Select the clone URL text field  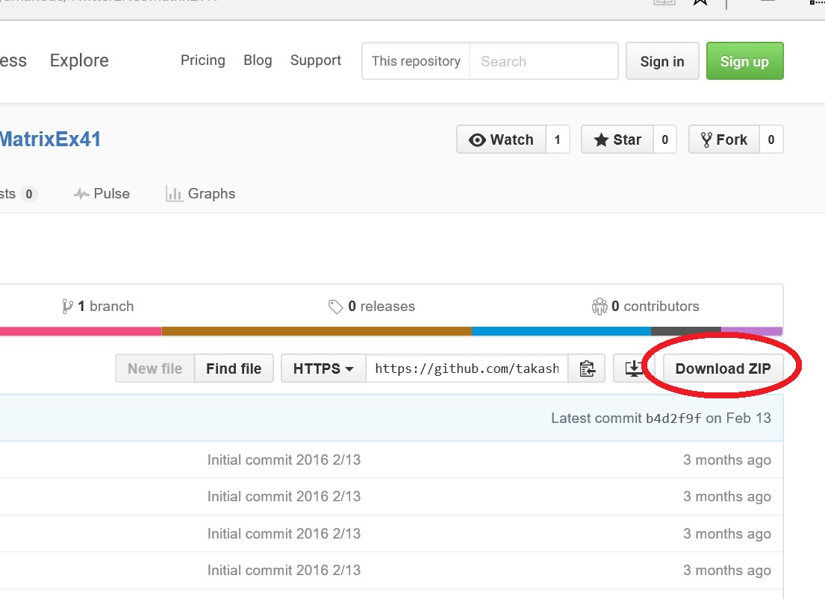[x=467, y=369]
